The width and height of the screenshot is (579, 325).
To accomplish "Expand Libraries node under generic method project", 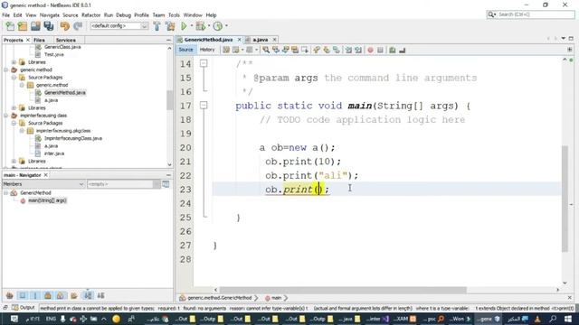I will pyautogui.click(x=14, y=108).
